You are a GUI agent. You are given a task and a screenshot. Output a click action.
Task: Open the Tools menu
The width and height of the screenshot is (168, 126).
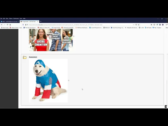21,19
